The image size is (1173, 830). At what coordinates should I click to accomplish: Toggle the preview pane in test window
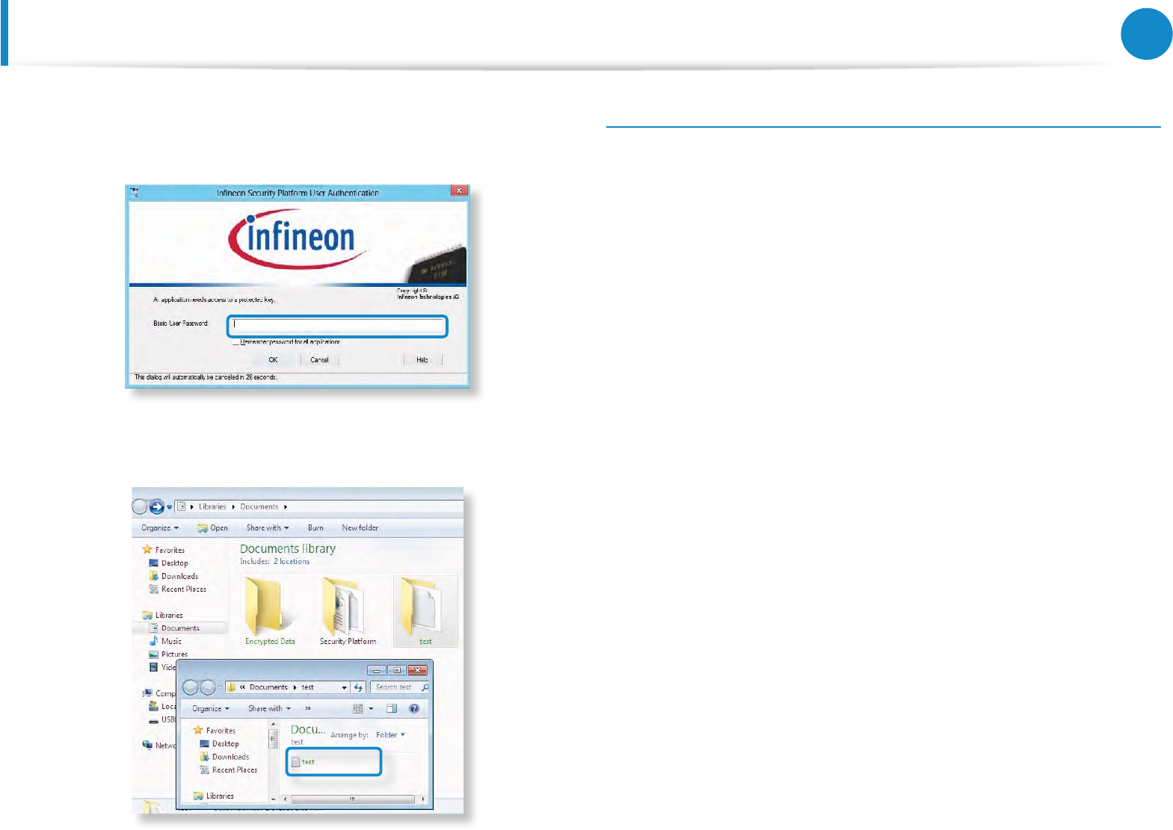tap(392, 709)
